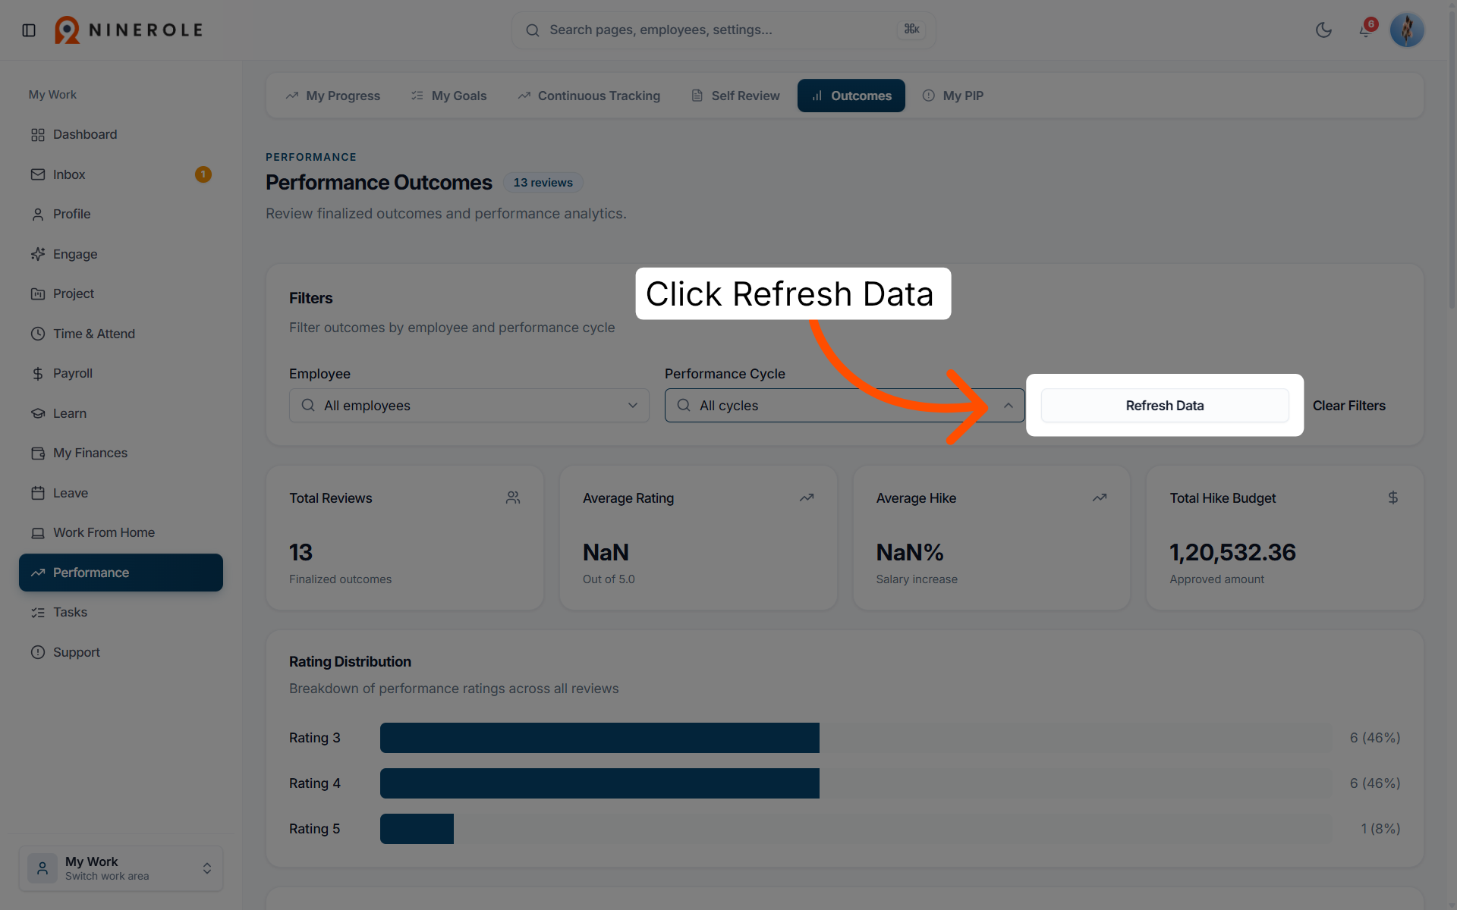1457x910 pixels.
Task: Click the 13 reviews badge
Action: tap(543, 183)
